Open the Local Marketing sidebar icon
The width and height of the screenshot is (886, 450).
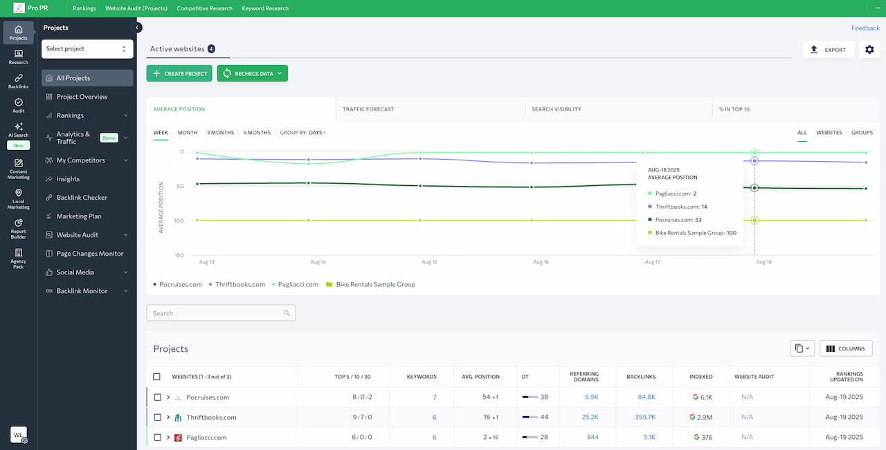[x=18, y=199]
